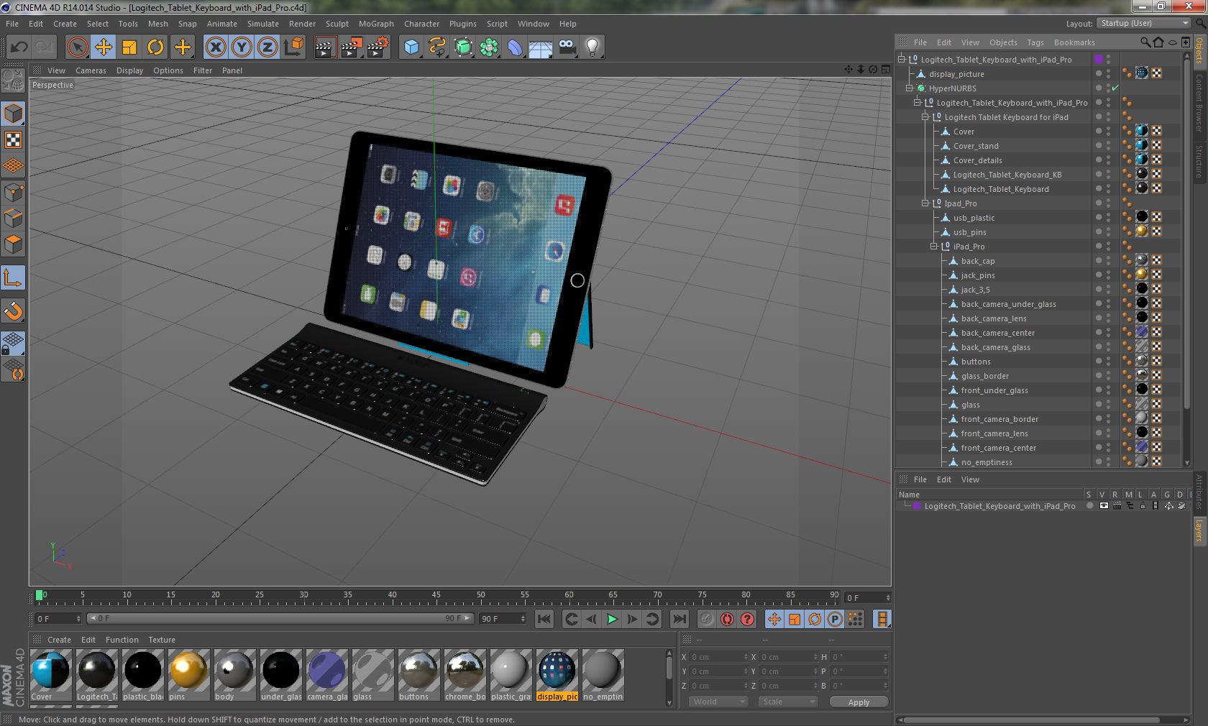Toggle Y axis lock

point(242,47)
